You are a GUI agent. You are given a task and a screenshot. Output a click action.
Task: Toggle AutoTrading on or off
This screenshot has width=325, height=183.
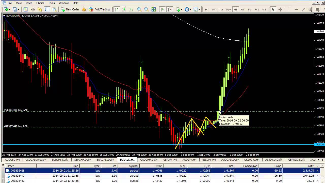point(99,9)
